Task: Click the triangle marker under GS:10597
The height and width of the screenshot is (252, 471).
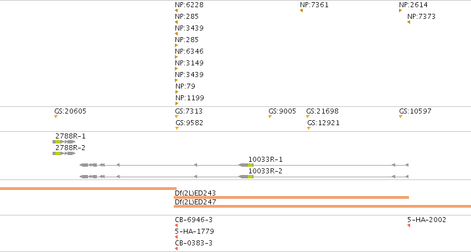Action: tap(401, 117)
